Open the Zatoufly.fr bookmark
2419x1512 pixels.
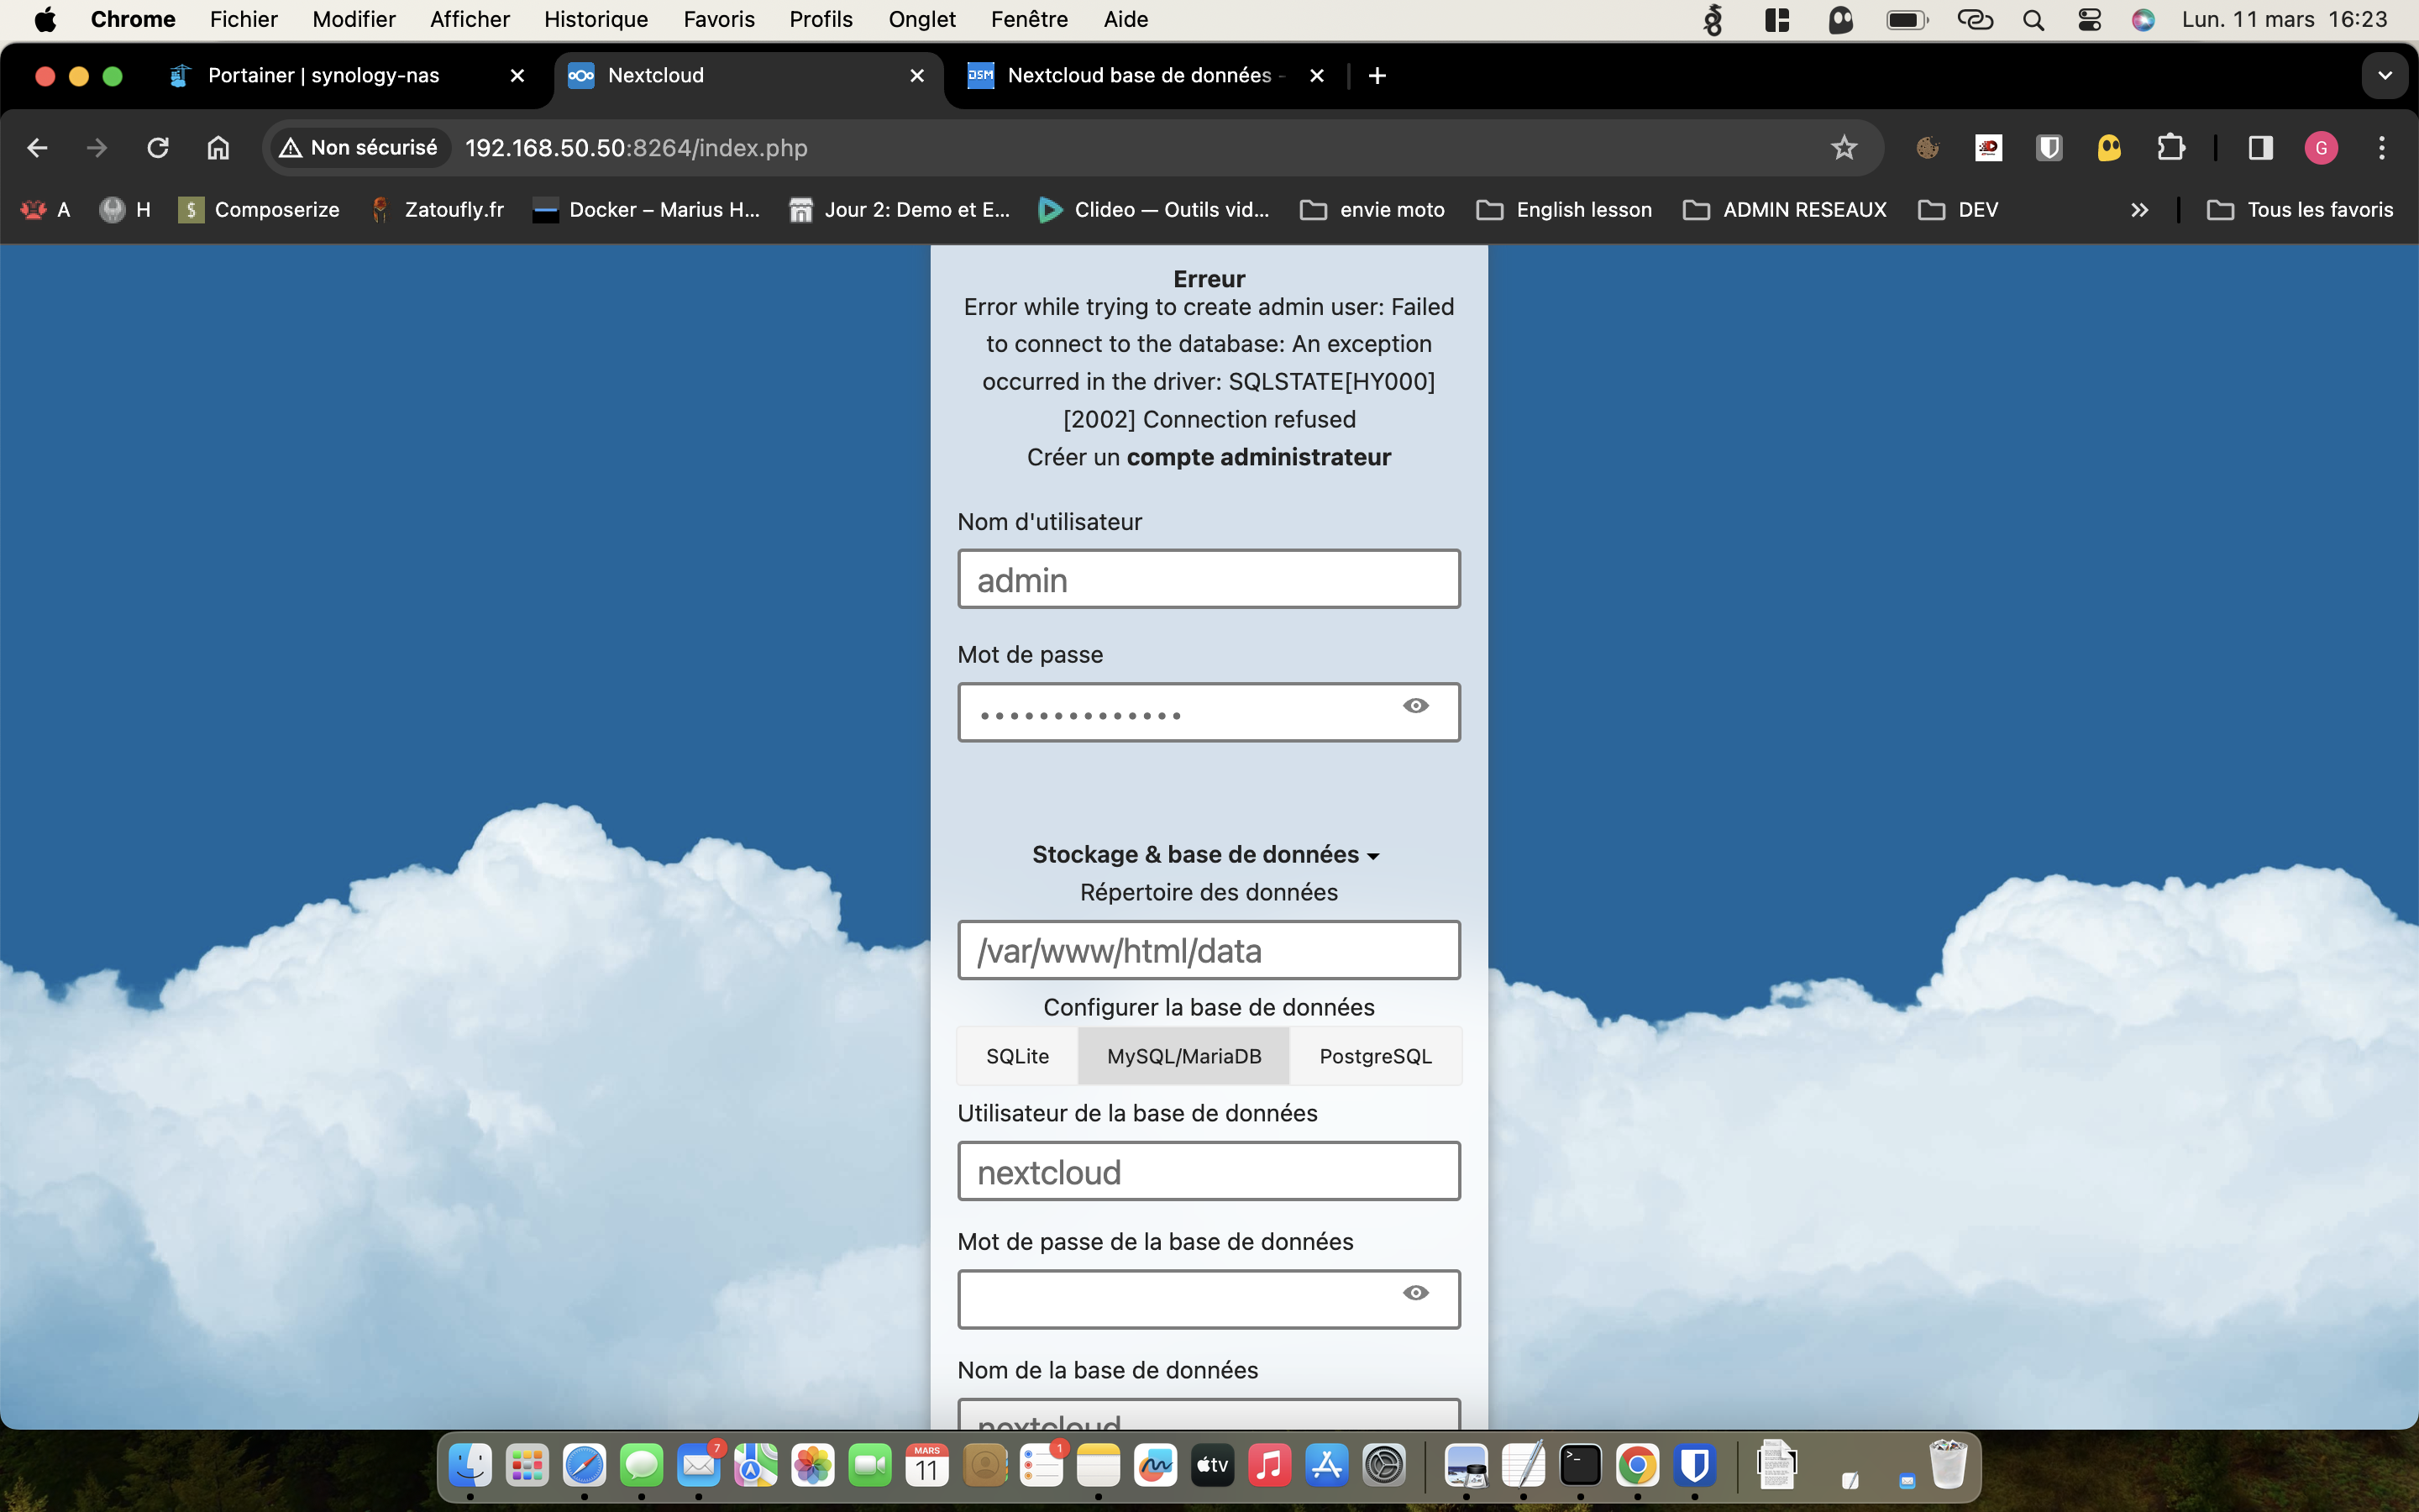point(437,210)
